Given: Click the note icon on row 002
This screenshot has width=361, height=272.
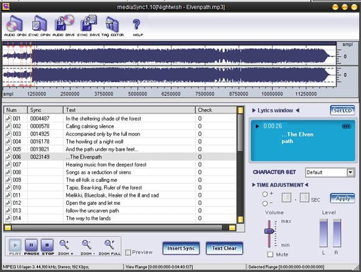Looking at the screenshot, I should [8, 126].
